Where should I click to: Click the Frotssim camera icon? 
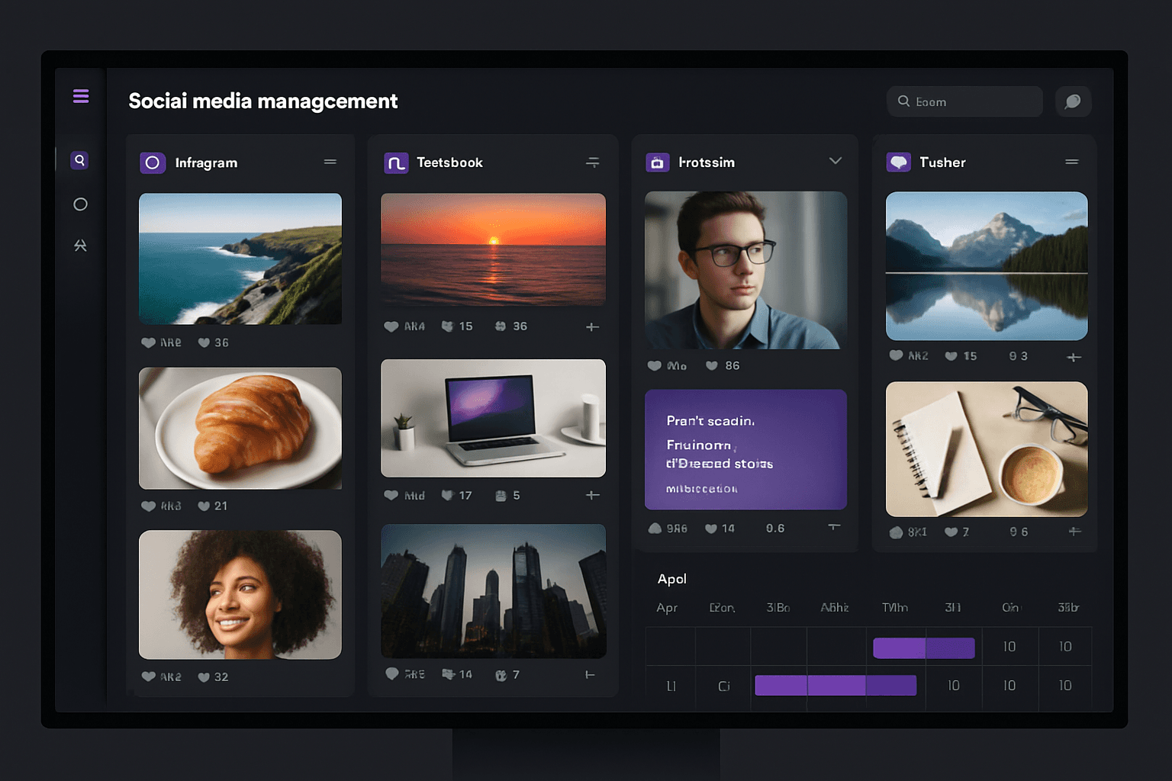tap(657, 162)
